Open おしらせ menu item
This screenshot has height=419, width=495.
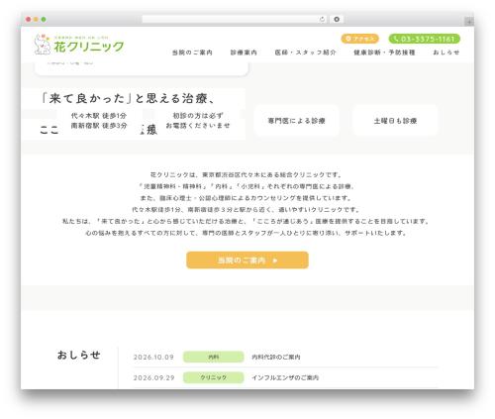pos(446,52)
